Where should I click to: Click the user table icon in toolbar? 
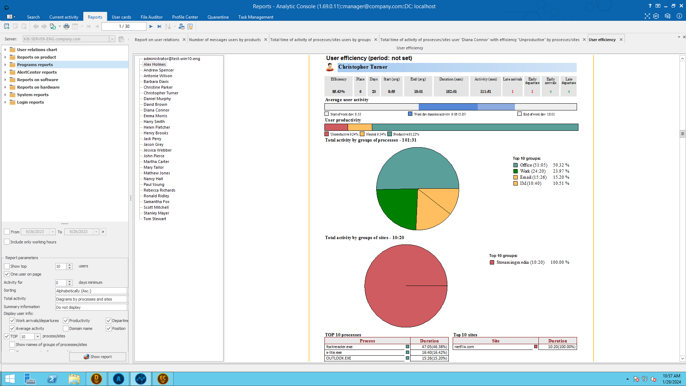tap(182, 26)
